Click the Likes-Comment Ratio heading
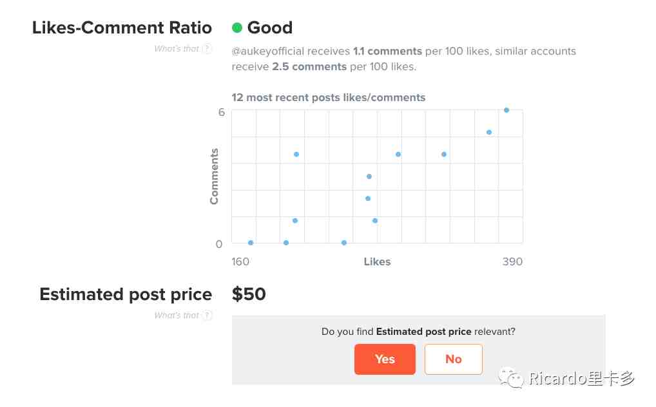The height and width of the screenshot is (407, 656). pyautogui.click(x=122, y=28)
